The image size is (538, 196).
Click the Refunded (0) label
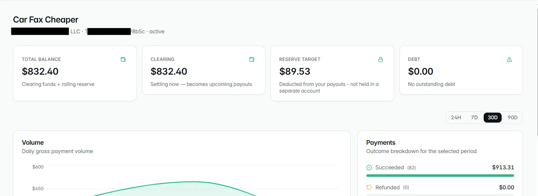pyautogui.click(x=392, y=188)
